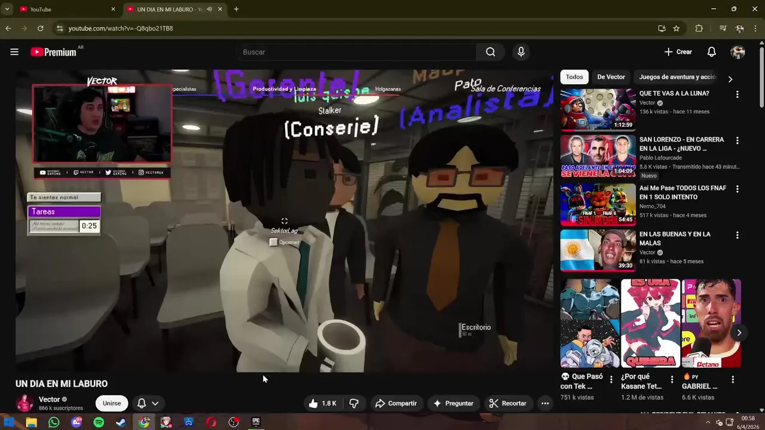
Task: Open the SAN LORENZO video thumbnail
Action: (x=598, y=156)
